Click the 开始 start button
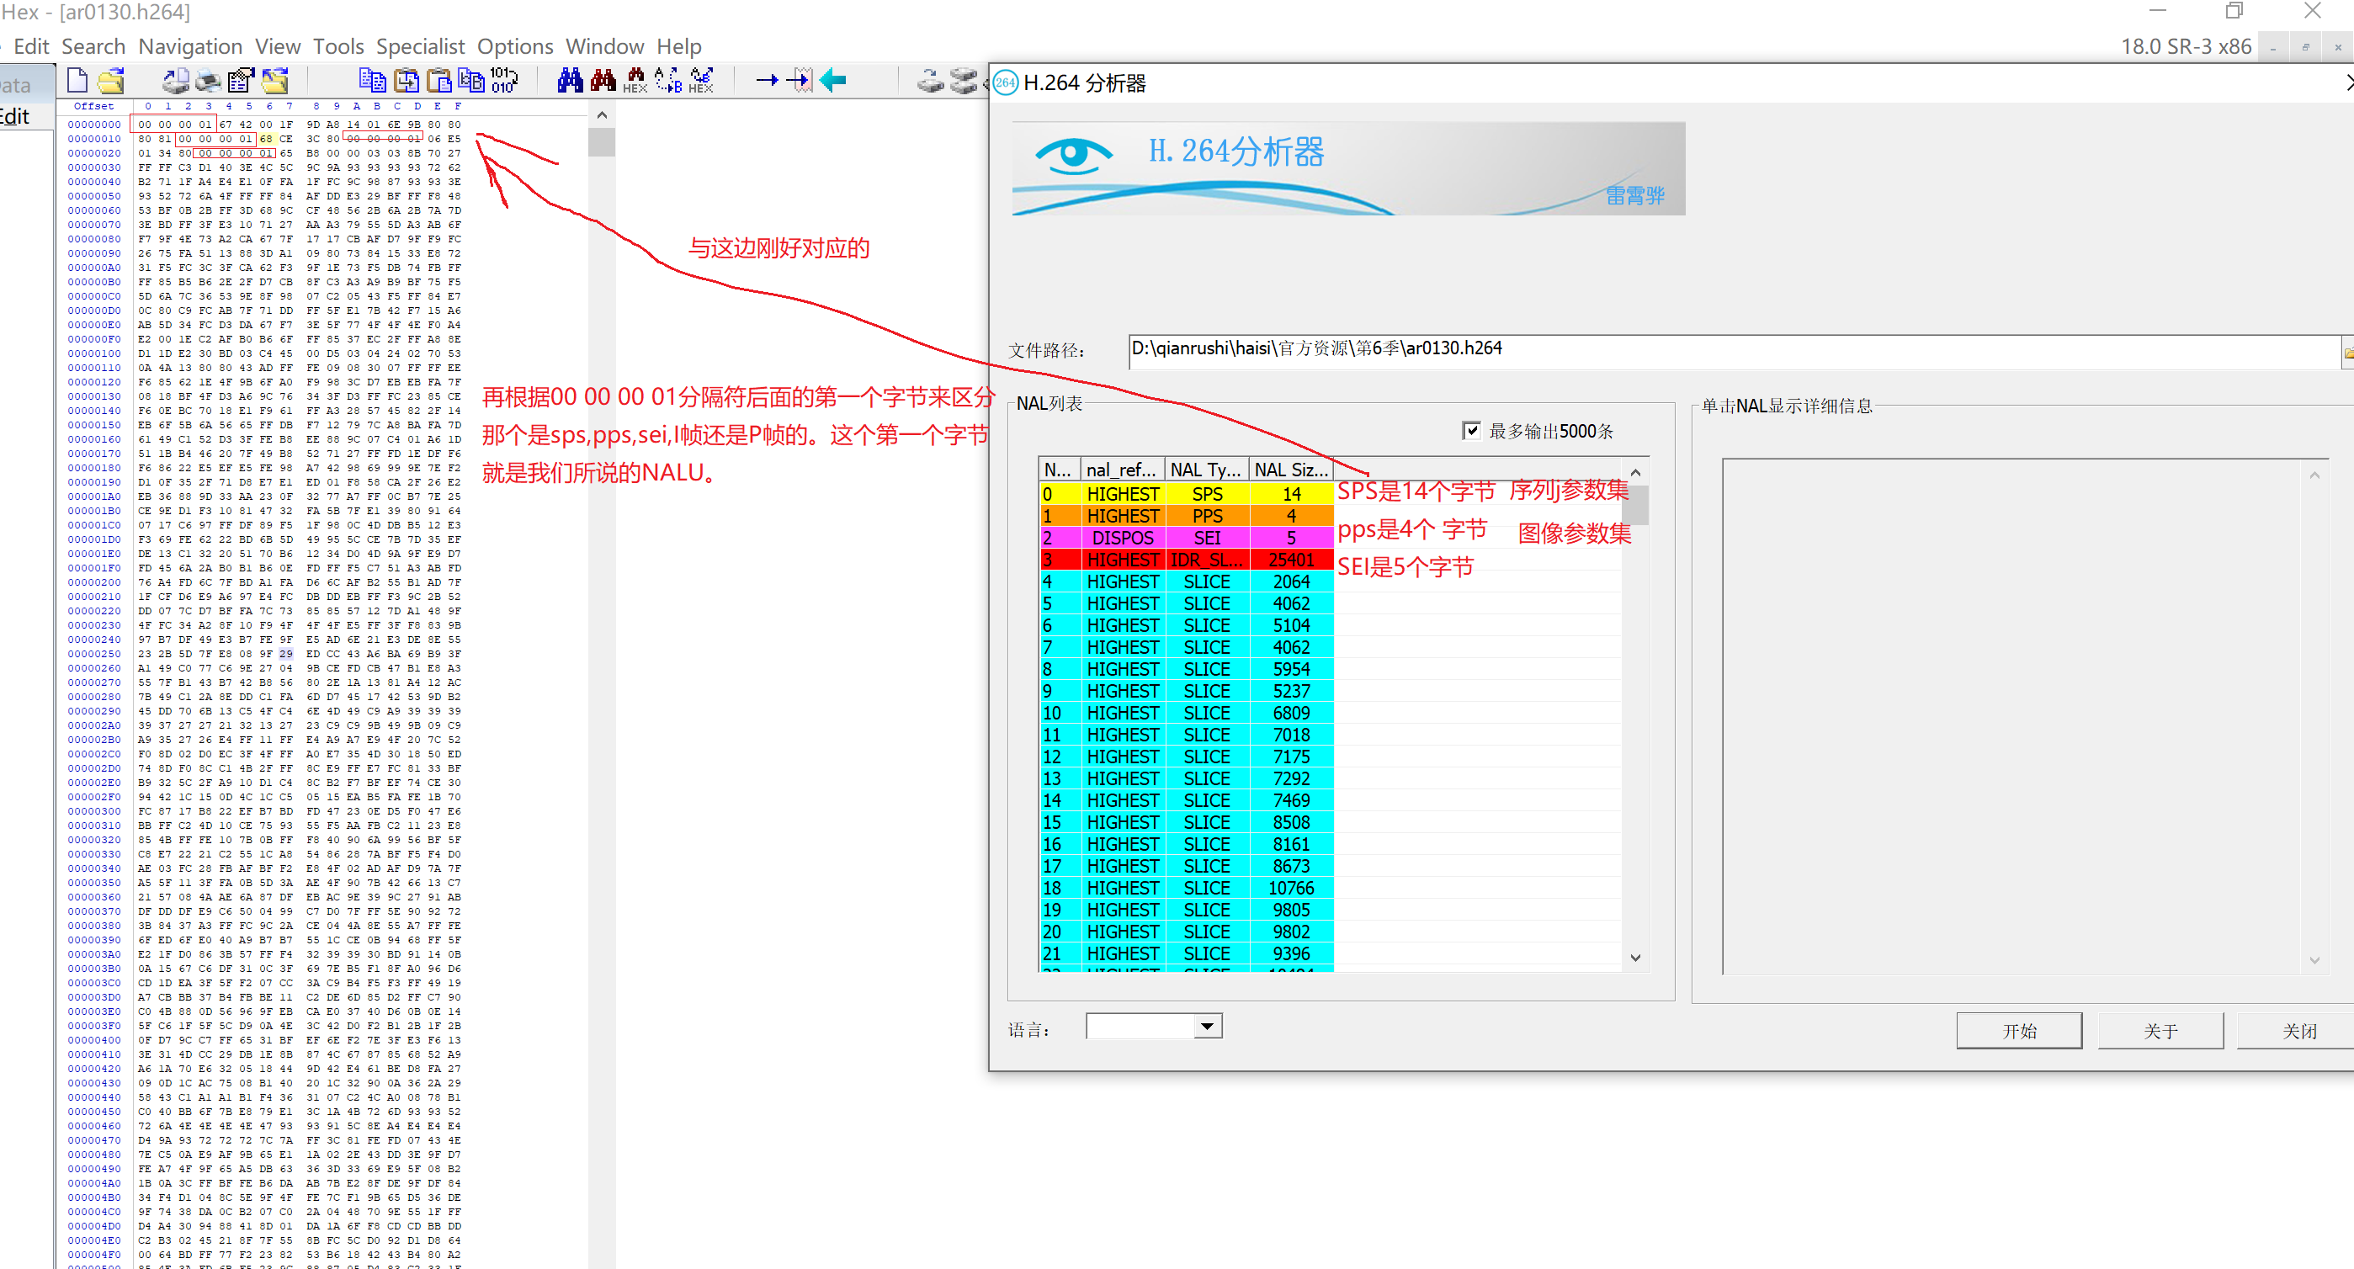The height and width of the screenshot is (1269, 2354). pos(2020,1031)
